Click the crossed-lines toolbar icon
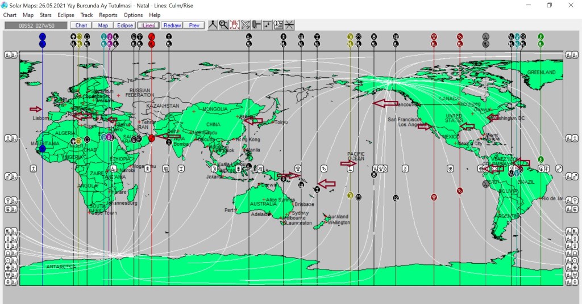This screenshot has height=304, width=582. pyautogui.click(x=246, y=25)
